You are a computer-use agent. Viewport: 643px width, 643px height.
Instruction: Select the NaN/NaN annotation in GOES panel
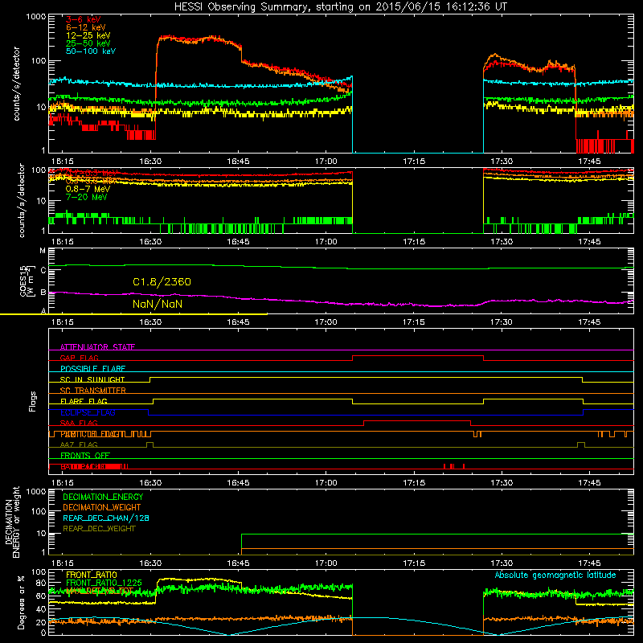(x=158, y=304)
